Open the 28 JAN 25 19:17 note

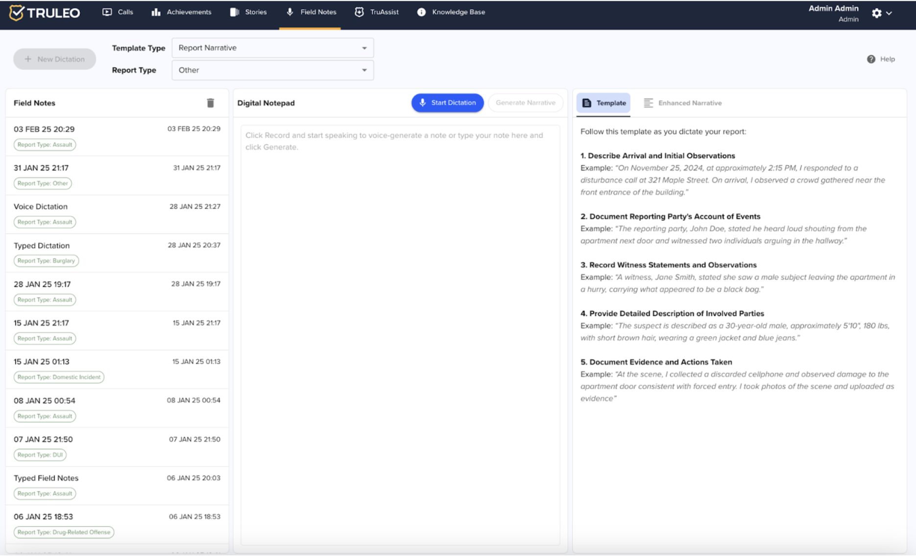117,292
